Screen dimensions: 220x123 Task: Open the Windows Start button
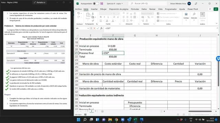pos(79,120)
